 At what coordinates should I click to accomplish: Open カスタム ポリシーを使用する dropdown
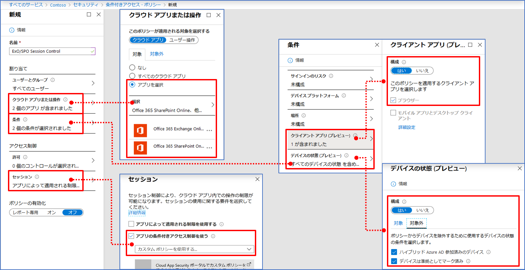coord(194,249)
